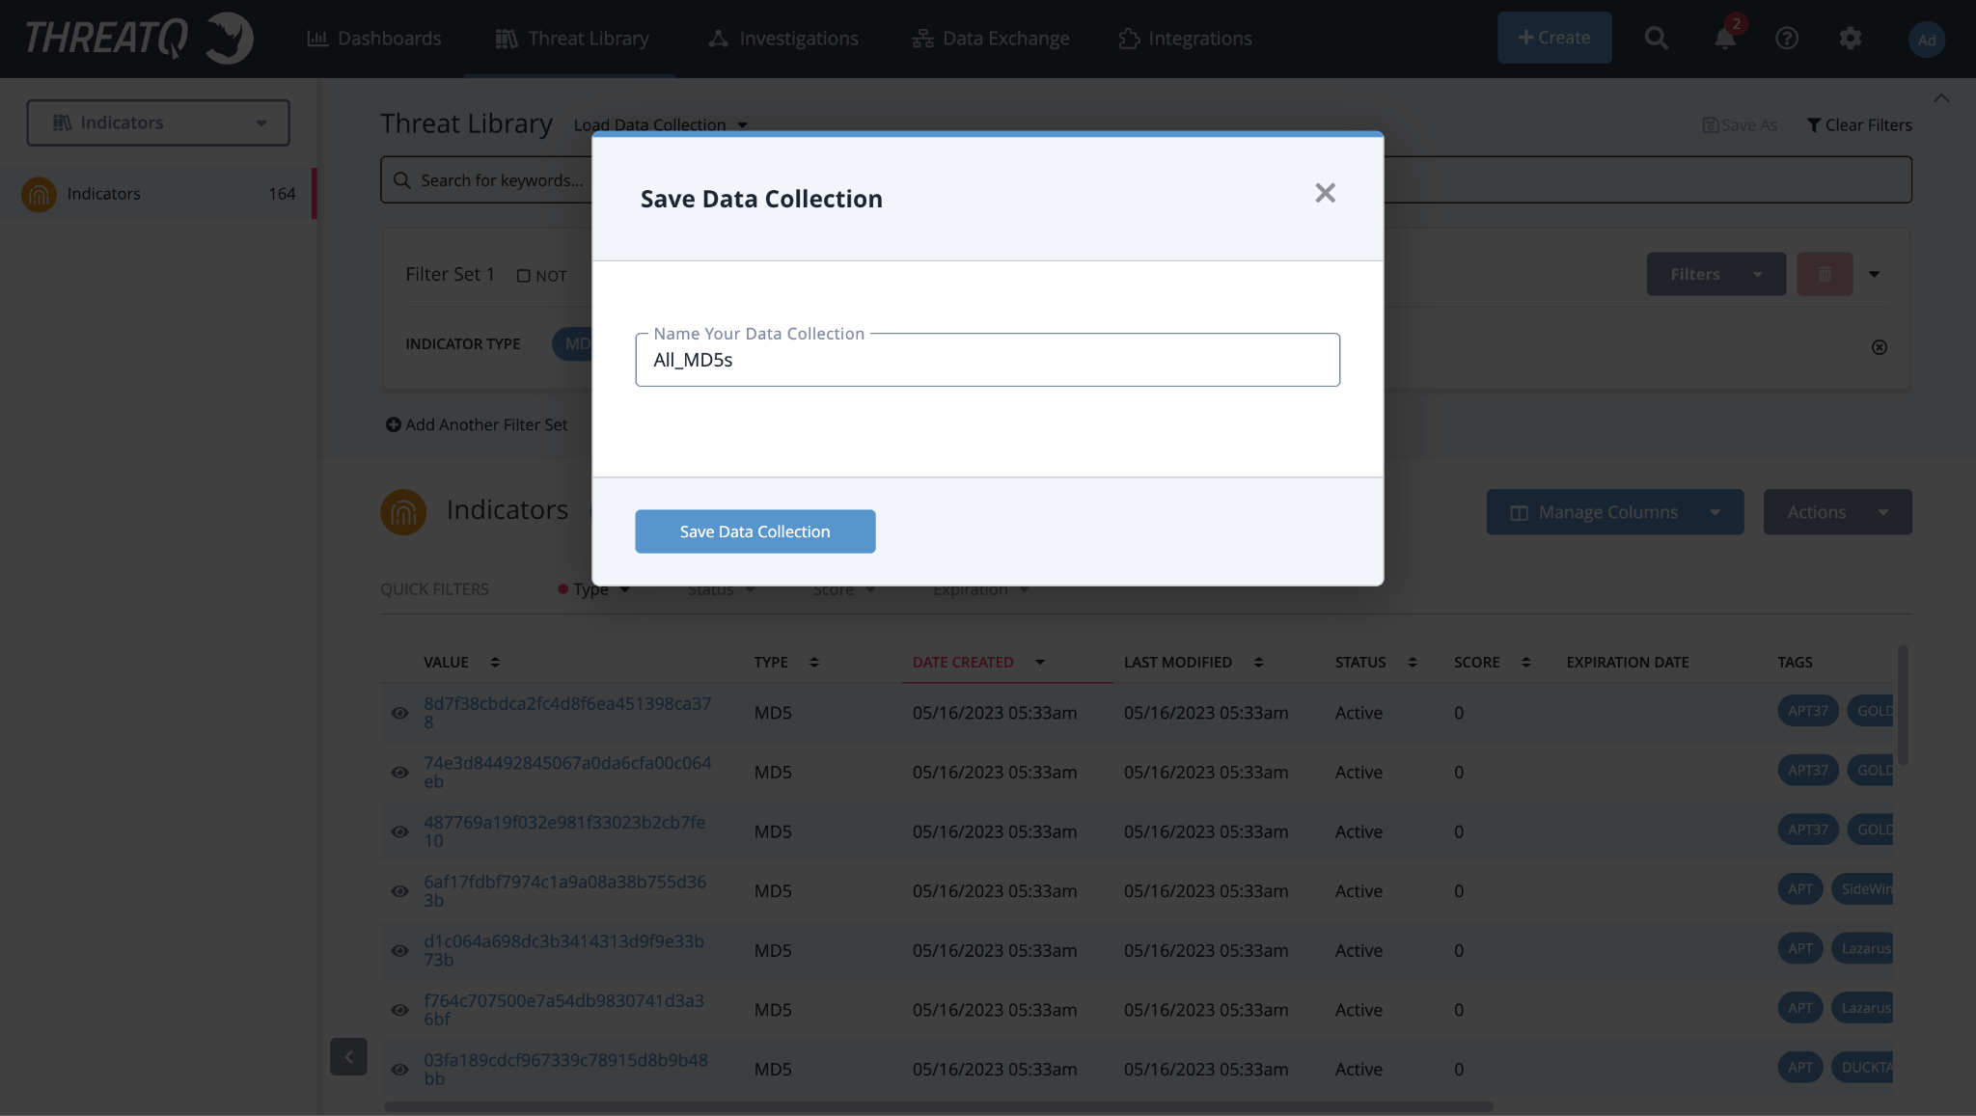Click the EXPIRATION DATE column header
The width and height of the screenshot is (1976, 1116).
click(1627, 663)
